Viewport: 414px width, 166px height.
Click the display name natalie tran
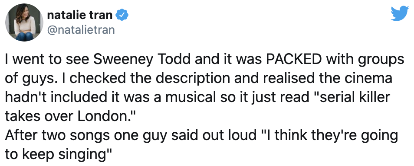pyautogui.click(x=80, y=15)
